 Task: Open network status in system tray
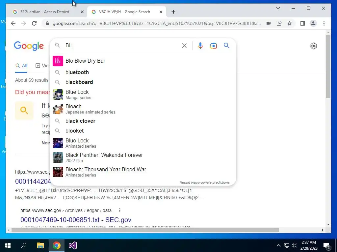click(x=287, y=245)
